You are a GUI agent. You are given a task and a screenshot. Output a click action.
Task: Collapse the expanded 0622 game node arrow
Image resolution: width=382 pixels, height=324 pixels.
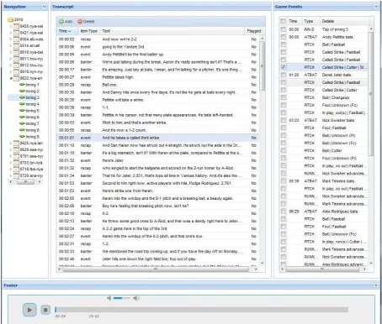[x=11, y=78]
